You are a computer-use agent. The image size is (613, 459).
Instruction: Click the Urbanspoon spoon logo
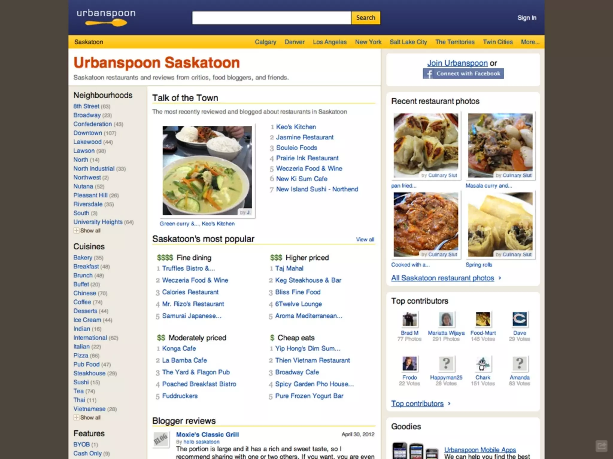pos(106,17)
